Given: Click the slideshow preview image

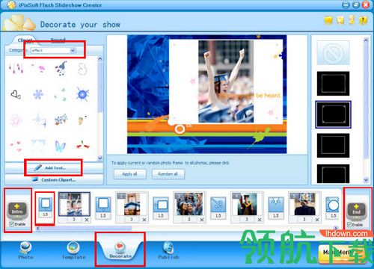Looking at the screenshot, I should pos(206,94).
